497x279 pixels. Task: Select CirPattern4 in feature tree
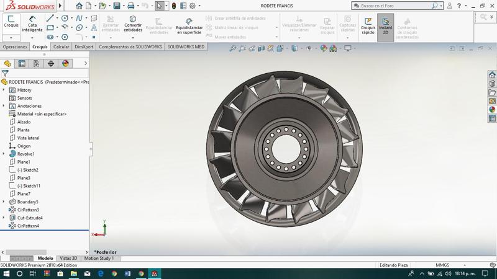click(x=28, y=226)
